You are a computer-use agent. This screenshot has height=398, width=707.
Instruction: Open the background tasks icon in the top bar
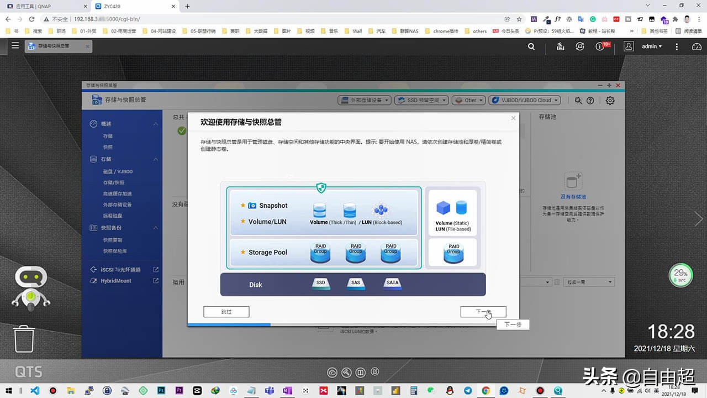coord(560,47)
